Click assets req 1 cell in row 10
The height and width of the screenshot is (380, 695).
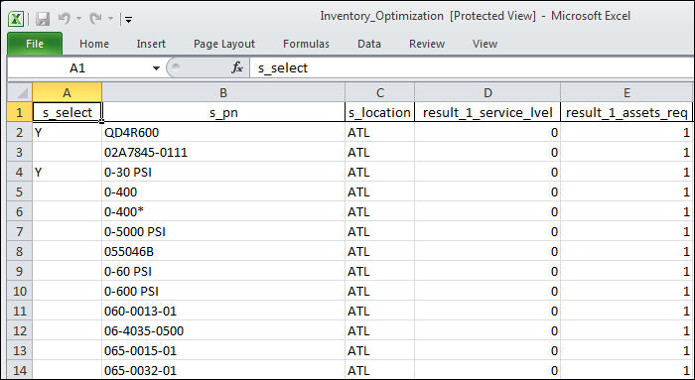pyautogui.click(x=626, y=291)
